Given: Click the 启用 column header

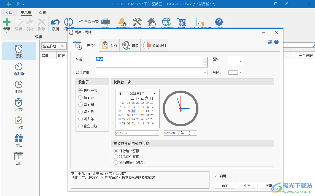Looking at the screenshot, I should 48,55.
